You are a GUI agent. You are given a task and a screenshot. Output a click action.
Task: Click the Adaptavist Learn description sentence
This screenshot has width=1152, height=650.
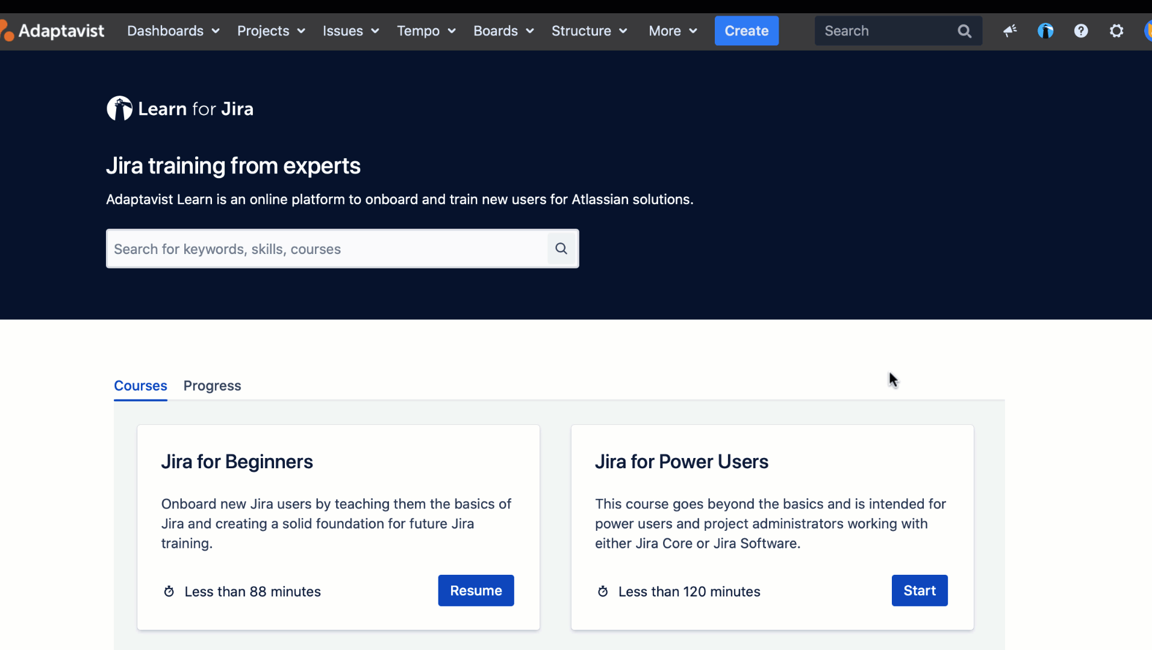400,199
